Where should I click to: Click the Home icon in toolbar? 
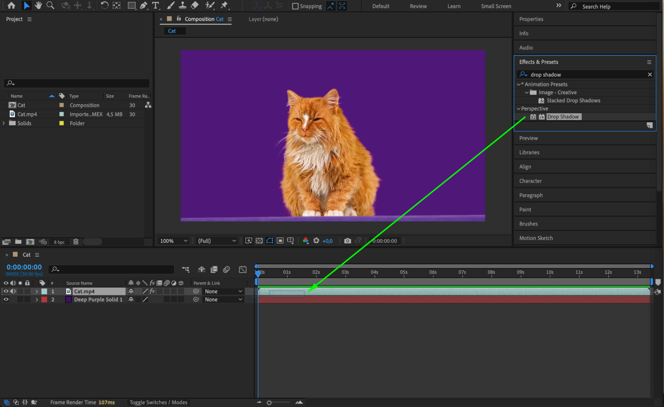[11, 5]
